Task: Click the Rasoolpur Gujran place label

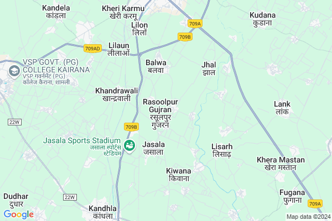Action: click(x=160, y=106)
